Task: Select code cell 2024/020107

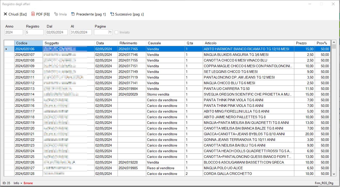Action: pos(28,55)
